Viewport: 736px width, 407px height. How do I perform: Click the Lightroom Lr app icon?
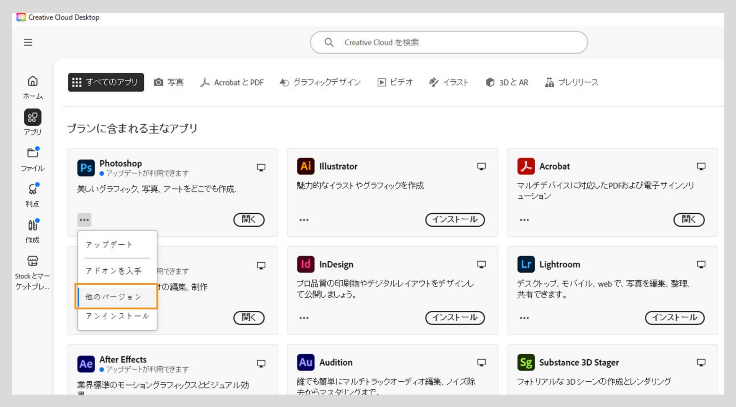point(526,264)
